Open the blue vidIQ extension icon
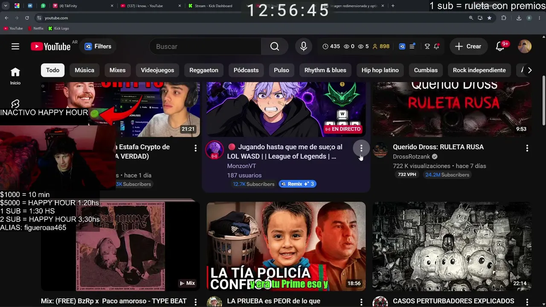Screen dimensions: 546x307 (402, 46)
